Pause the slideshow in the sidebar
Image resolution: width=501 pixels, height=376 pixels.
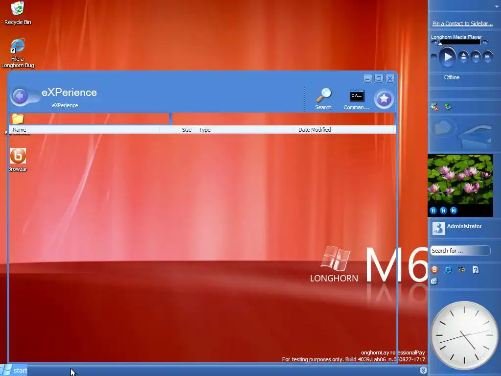click(433, 211)
